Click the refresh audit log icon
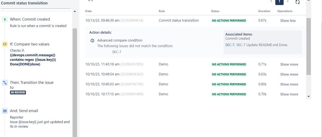322x137 pixels. point(298,2)
